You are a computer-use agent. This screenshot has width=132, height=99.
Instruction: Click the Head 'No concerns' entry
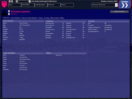23,63
